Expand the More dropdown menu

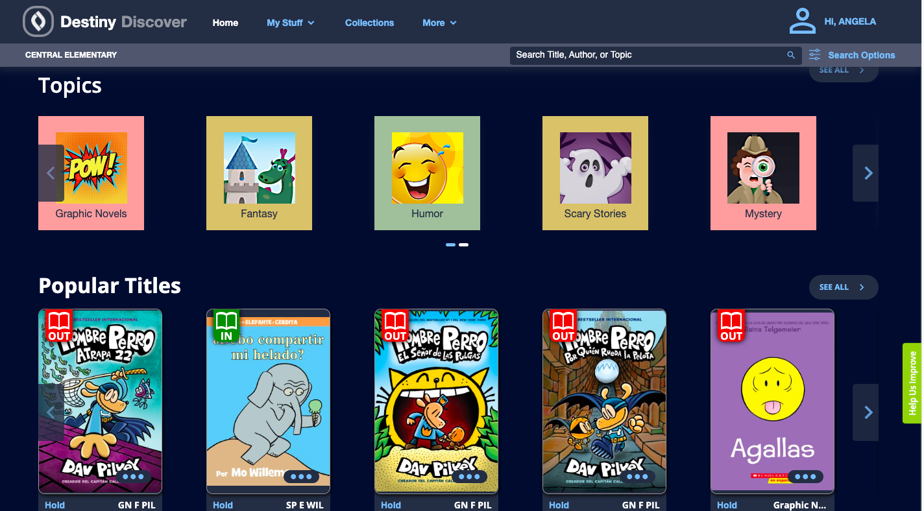coord(439,23)
